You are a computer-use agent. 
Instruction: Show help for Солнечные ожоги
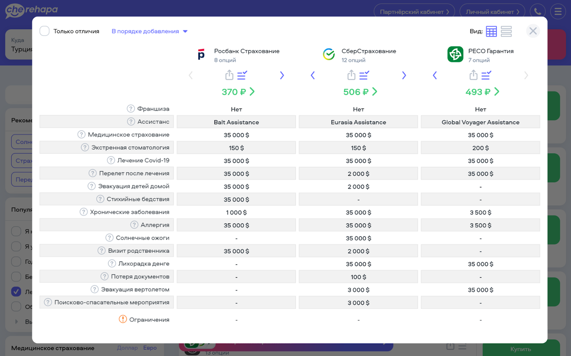[109, 238]
